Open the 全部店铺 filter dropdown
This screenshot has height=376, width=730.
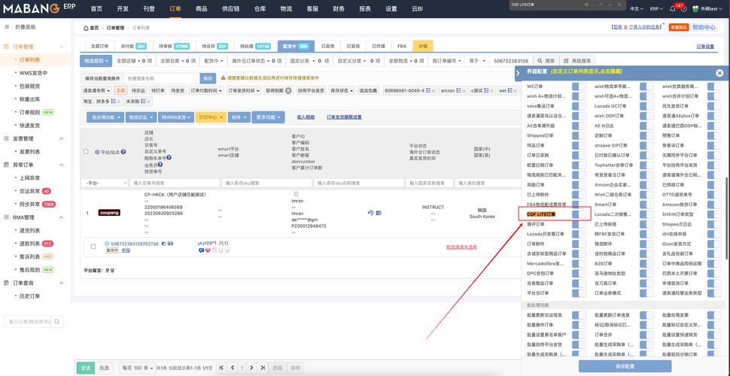(134, 60)
